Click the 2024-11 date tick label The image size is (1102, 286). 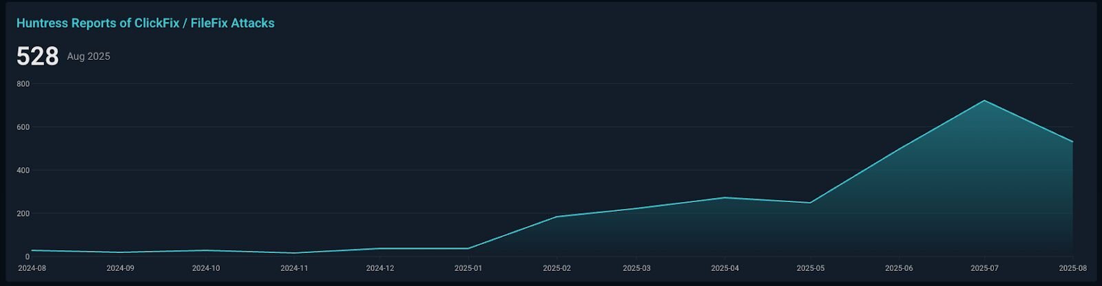[294, 268]
